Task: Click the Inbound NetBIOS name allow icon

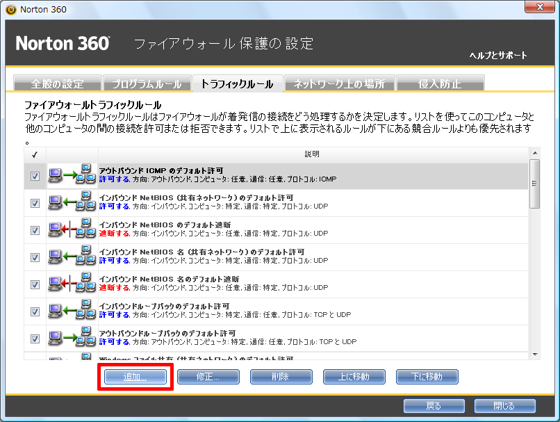Action: click(72, 257)
